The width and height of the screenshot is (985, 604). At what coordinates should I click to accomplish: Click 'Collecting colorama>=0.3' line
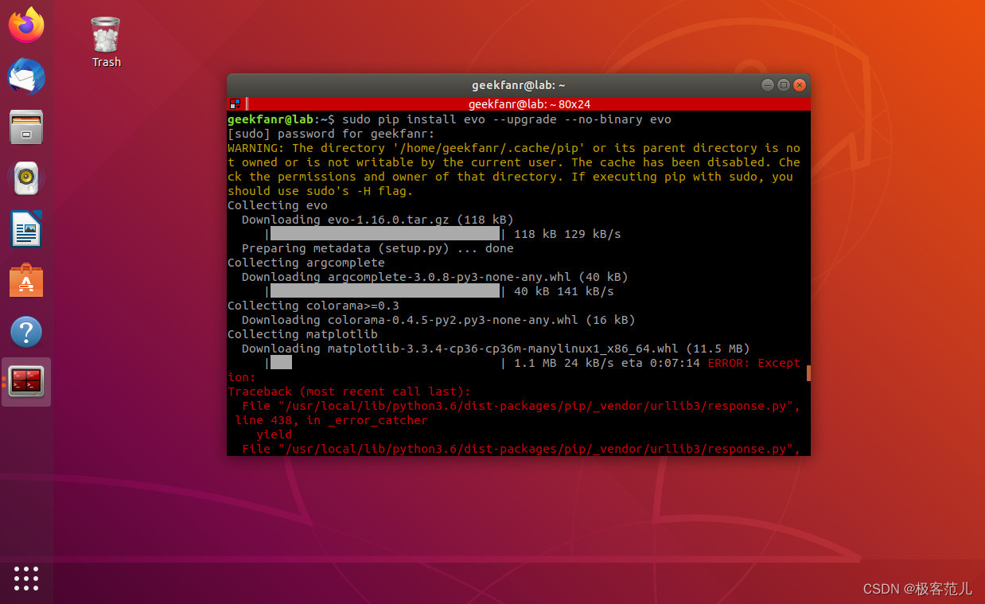[x=313, y=306]
